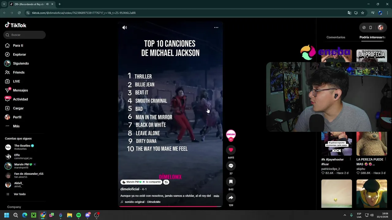Screen dimensions: 392x220
Task: Open Company footer link
Action: tap(14, 207)
